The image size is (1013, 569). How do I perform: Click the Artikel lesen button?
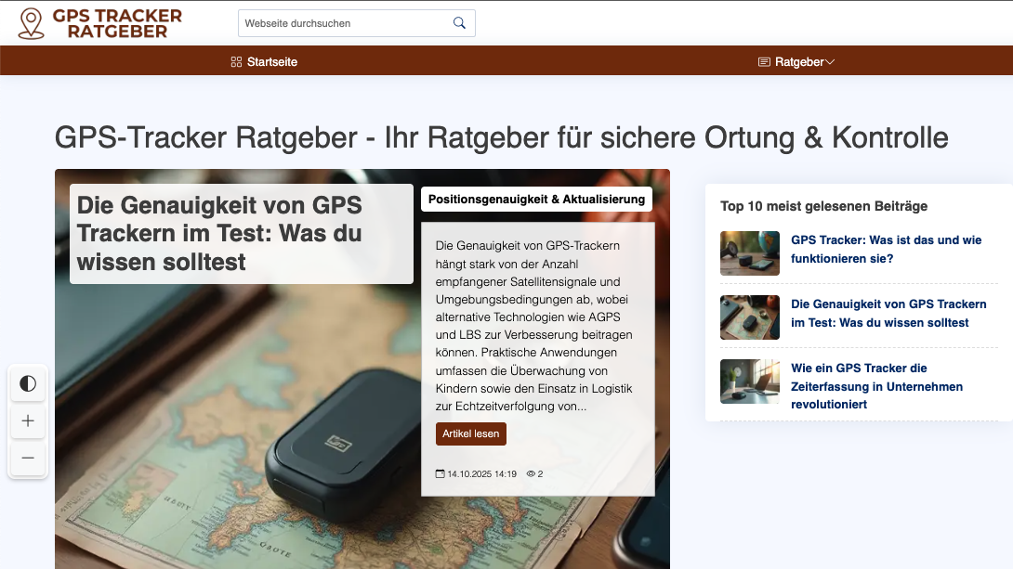[x=470, y=433]
